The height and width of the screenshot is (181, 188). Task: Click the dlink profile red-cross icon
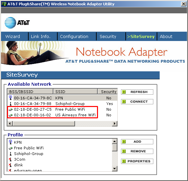click(10, 165)
